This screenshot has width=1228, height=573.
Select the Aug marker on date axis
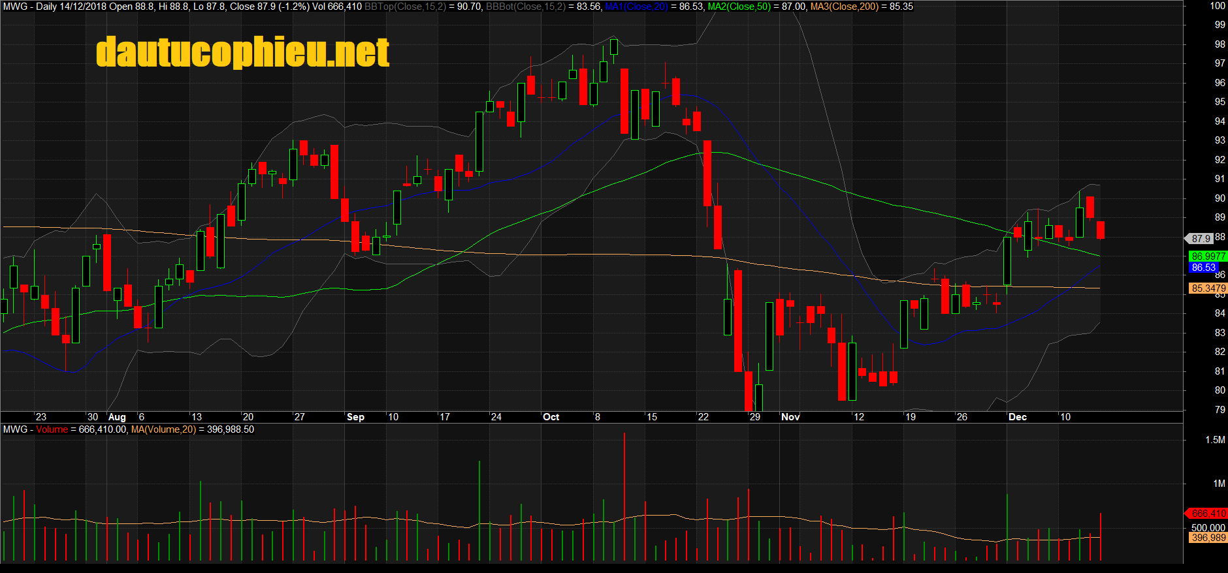point(117,417)
